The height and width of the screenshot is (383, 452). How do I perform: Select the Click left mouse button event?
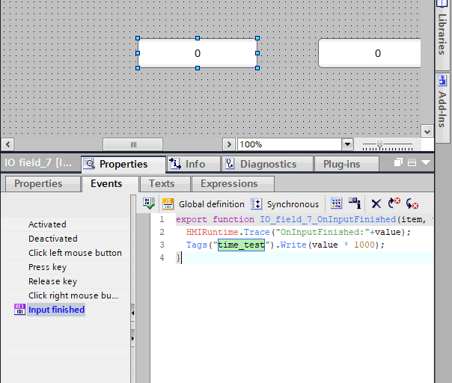pos(75,253)
